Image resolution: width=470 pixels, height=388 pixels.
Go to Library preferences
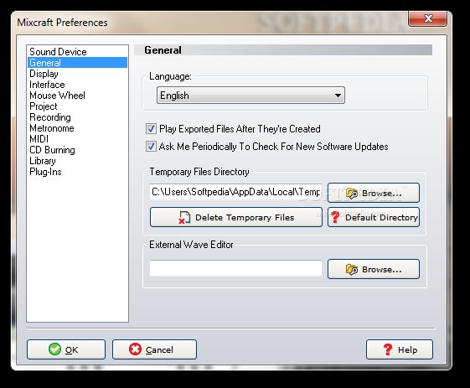point(77,161)
